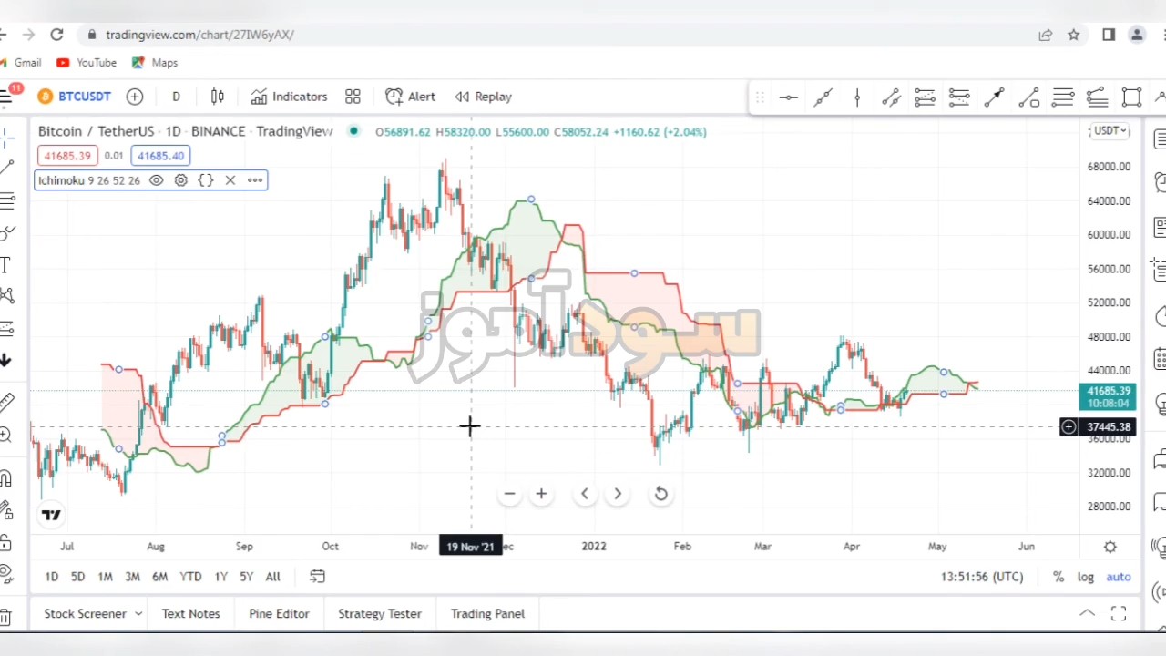Open the Strategy Tester tab

[380, 614]
